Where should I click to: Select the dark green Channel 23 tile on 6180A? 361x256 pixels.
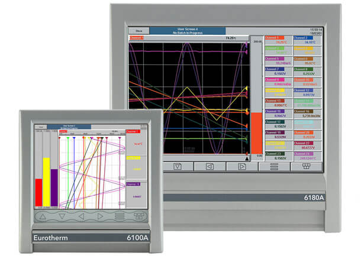279,156
